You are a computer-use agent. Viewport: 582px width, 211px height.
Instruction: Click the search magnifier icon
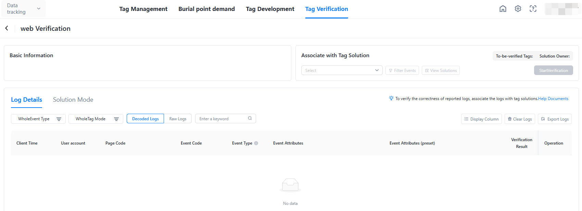point(250,119)
